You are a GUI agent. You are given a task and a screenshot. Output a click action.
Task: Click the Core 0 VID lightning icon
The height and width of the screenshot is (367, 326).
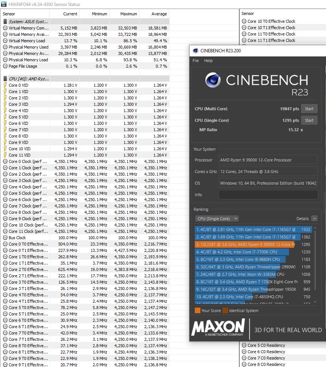pyautogui.click(x=5, y=85)
